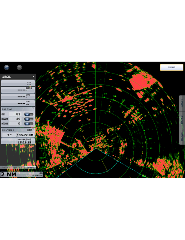This screenshot has width=185, height=240.
Task: Click the white button at top right
Action: [x=171, y=67]
